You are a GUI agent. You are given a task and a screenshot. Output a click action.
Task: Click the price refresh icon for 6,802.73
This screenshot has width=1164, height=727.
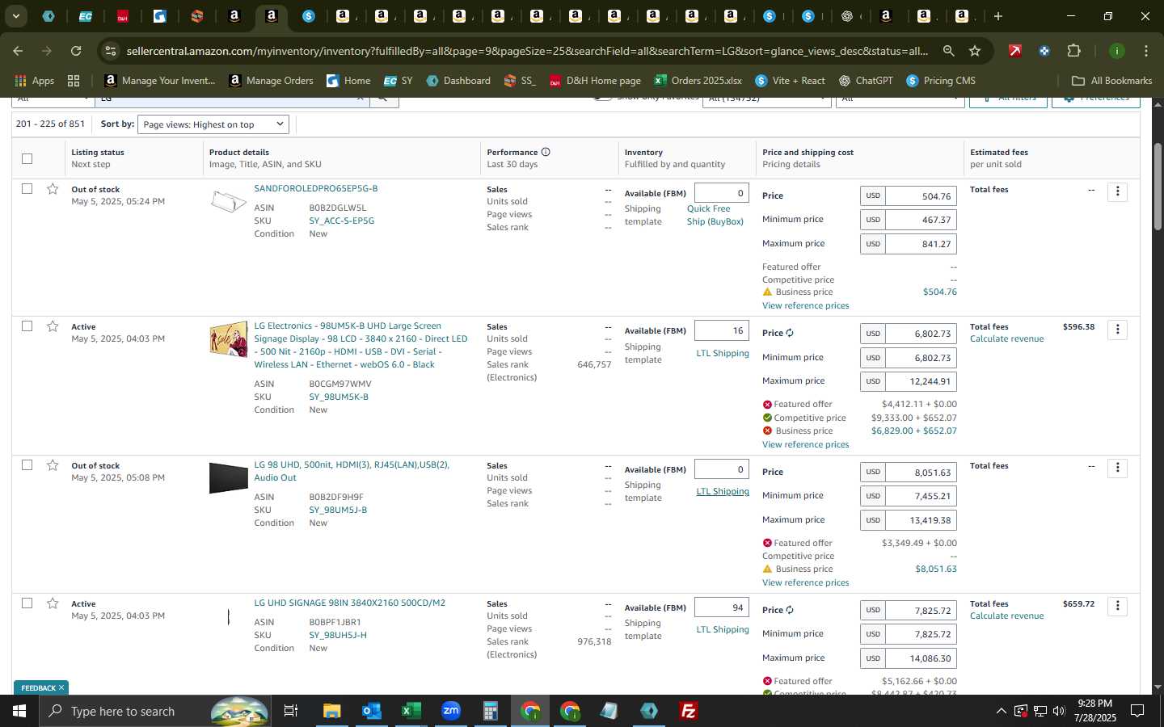(x=790, y=333)
